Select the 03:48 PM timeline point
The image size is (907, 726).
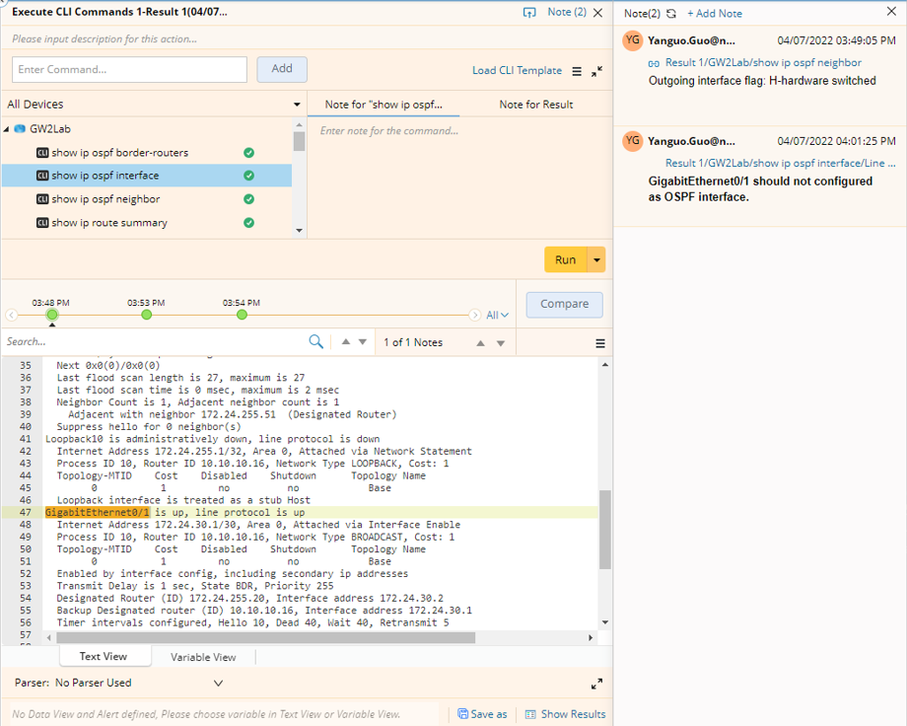click(x=52, y=315)
